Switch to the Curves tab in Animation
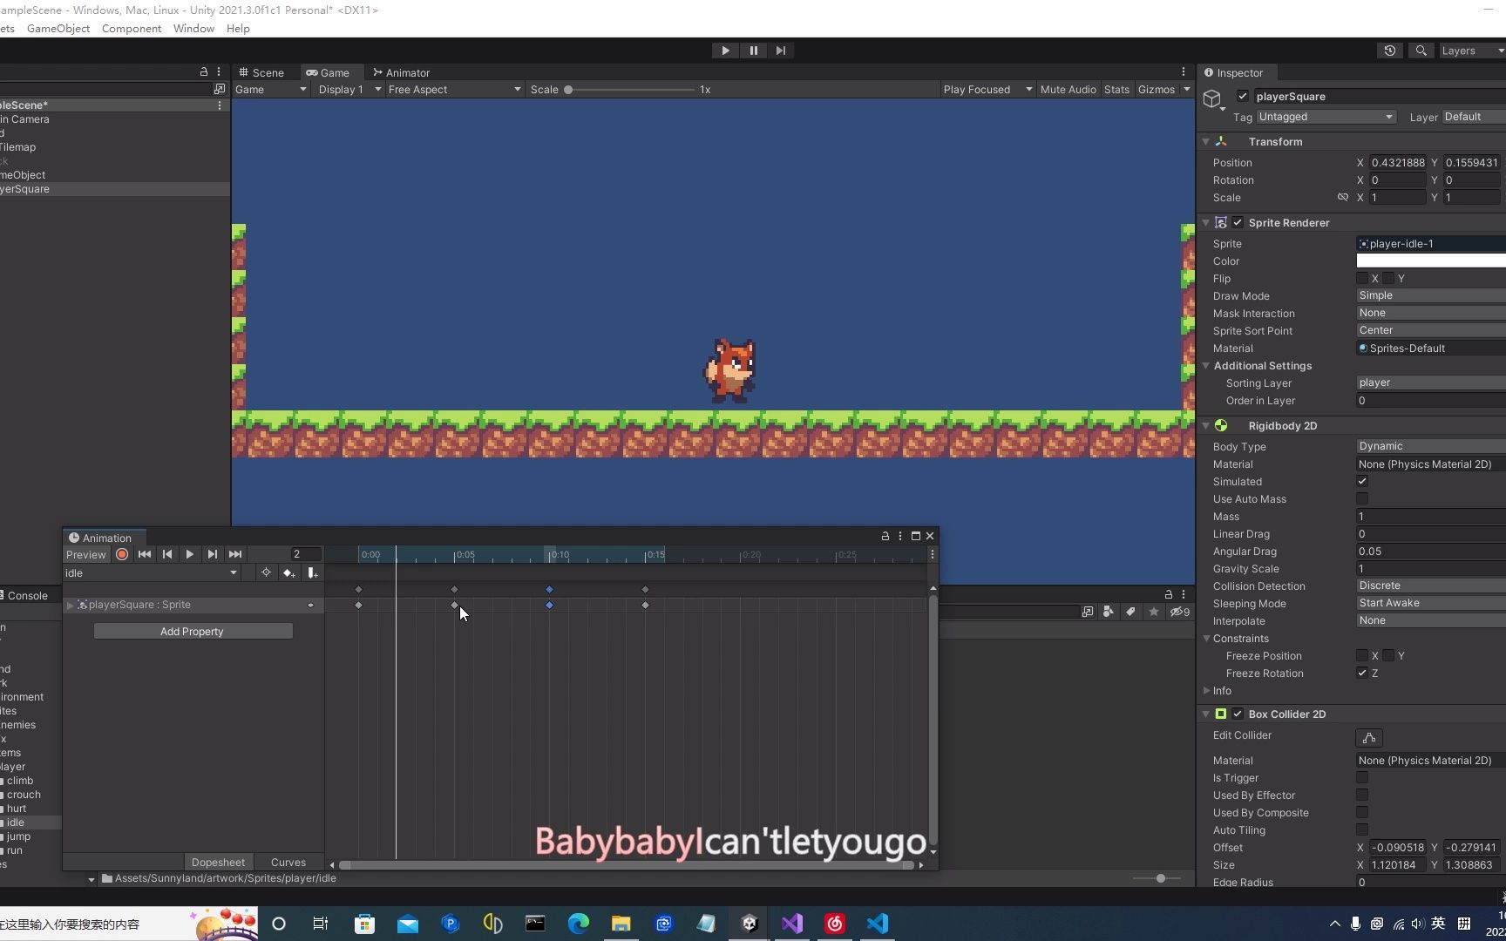 (288, 862)
